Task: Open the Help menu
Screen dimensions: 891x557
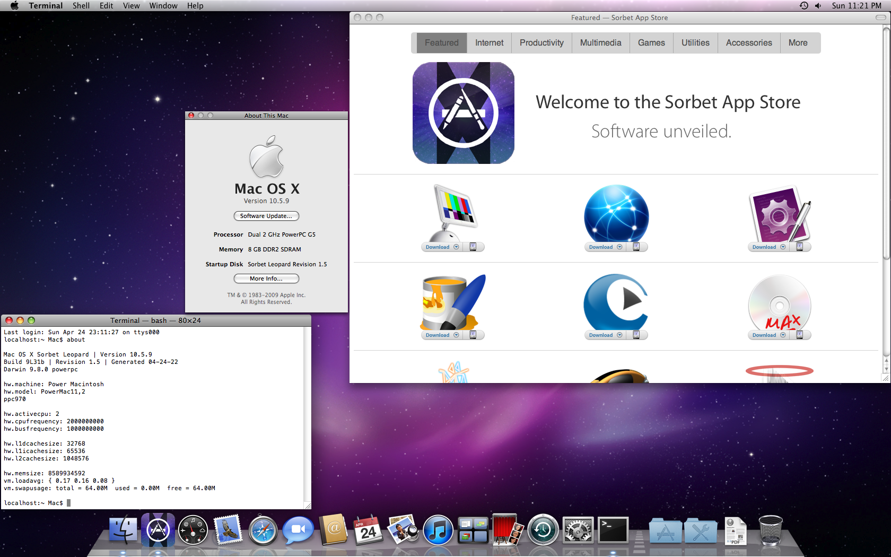Action: (x=195, y=6)
